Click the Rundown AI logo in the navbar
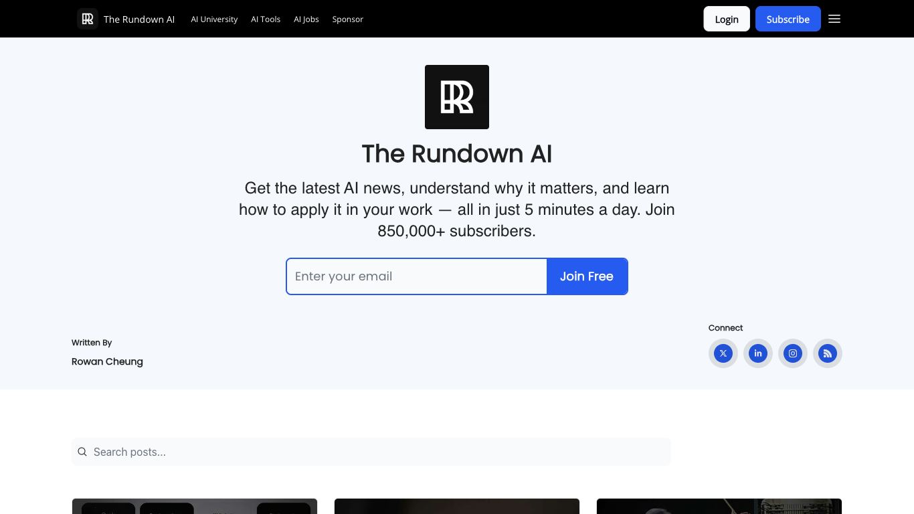 coord(87,19)
